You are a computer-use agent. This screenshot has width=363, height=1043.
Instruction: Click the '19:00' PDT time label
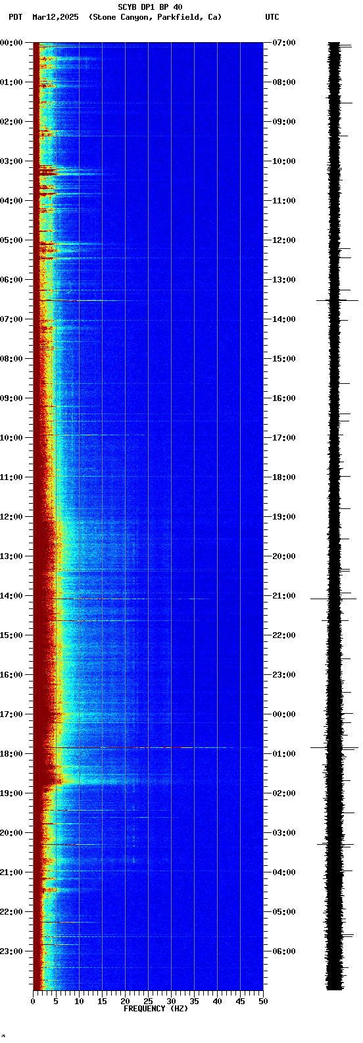[10, 793]
